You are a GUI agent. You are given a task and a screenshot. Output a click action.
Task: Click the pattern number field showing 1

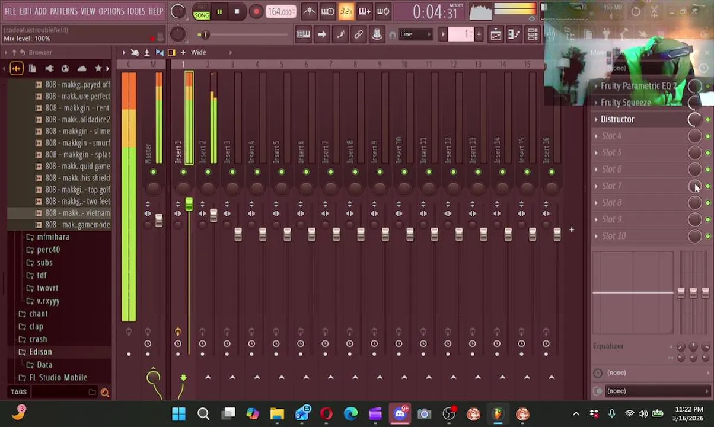pyautogui.click(x=461, y=34)
